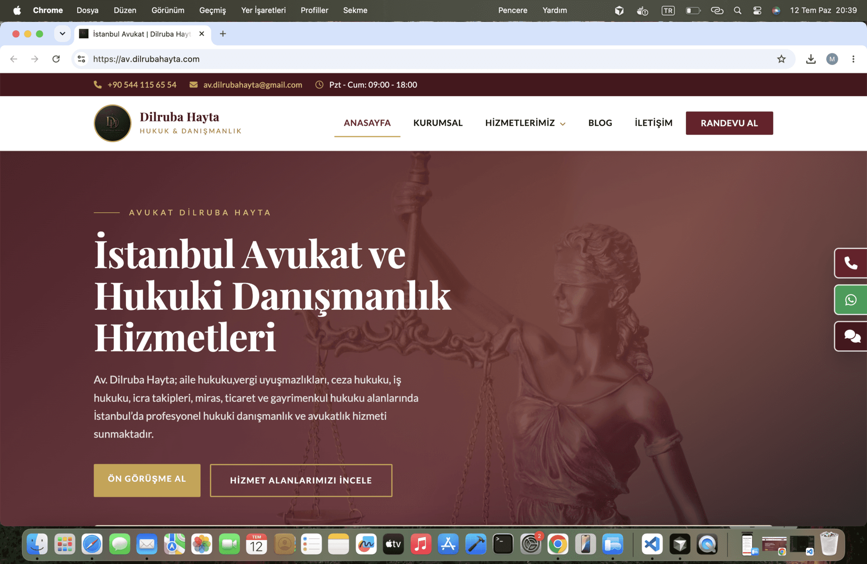Viewport: 867px width, 564px height.
Task: Click the Dilruba Hayta round logo
Action: (112, 123)
